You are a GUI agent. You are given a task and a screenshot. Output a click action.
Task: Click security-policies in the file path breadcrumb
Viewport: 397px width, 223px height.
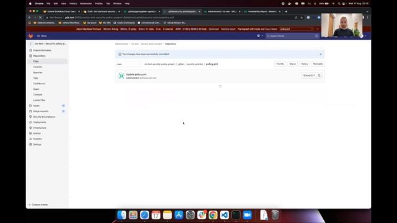coord(195,64)
